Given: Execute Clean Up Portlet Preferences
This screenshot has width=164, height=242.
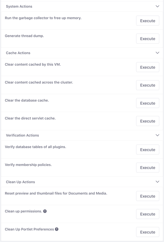Looking at the screenshot, I should pos(147,232).
